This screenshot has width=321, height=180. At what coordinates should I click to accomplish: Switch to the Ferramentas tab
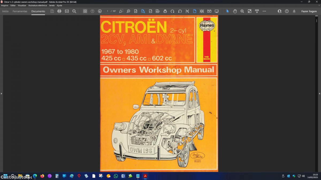pos(20,11)
